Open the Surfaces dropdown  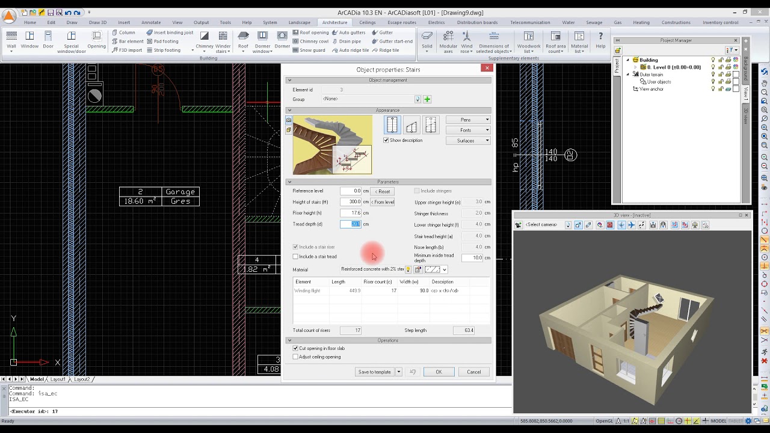(468, 141)
